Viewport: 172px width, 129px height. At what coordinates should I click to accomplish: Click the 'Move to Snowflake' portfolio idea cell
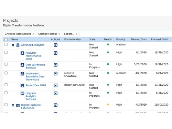tap(71, 75)
